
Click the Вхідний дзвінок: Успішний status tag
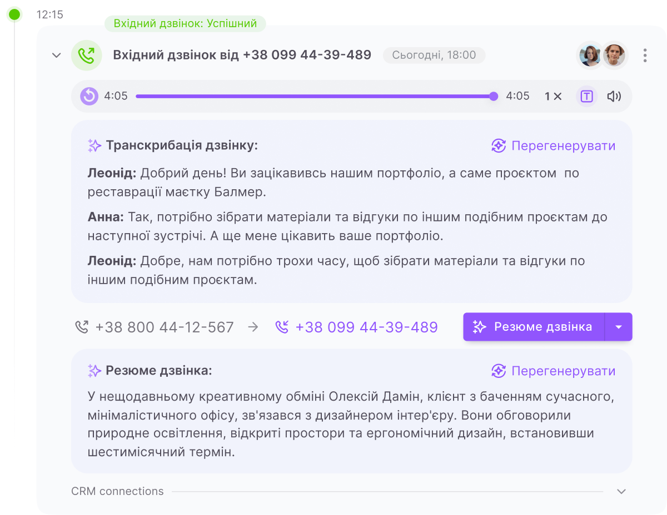point(185,23)
